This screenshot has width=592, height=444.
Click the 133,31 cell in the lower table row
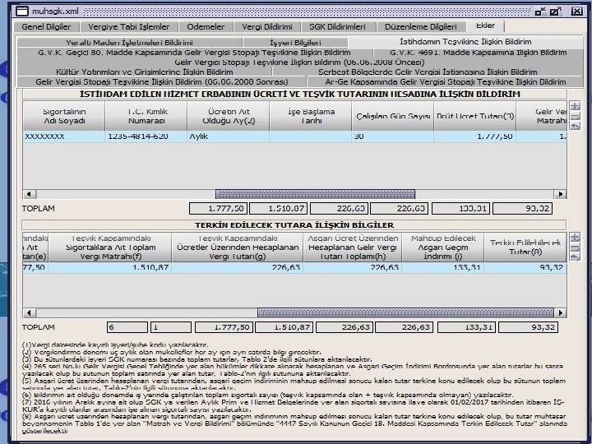click(x=443, y=268)
